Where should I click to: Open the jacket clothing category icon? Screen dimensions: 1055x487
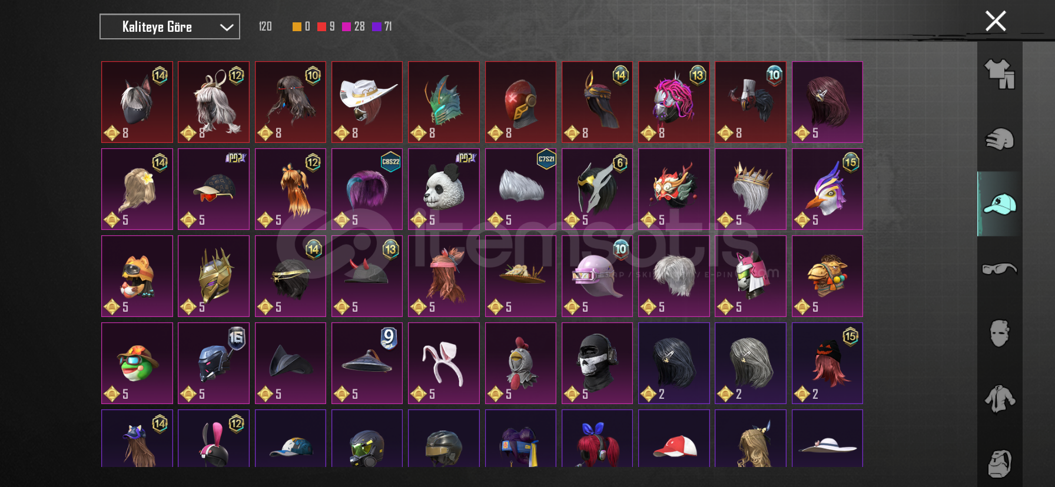[x=1000, y=399]
